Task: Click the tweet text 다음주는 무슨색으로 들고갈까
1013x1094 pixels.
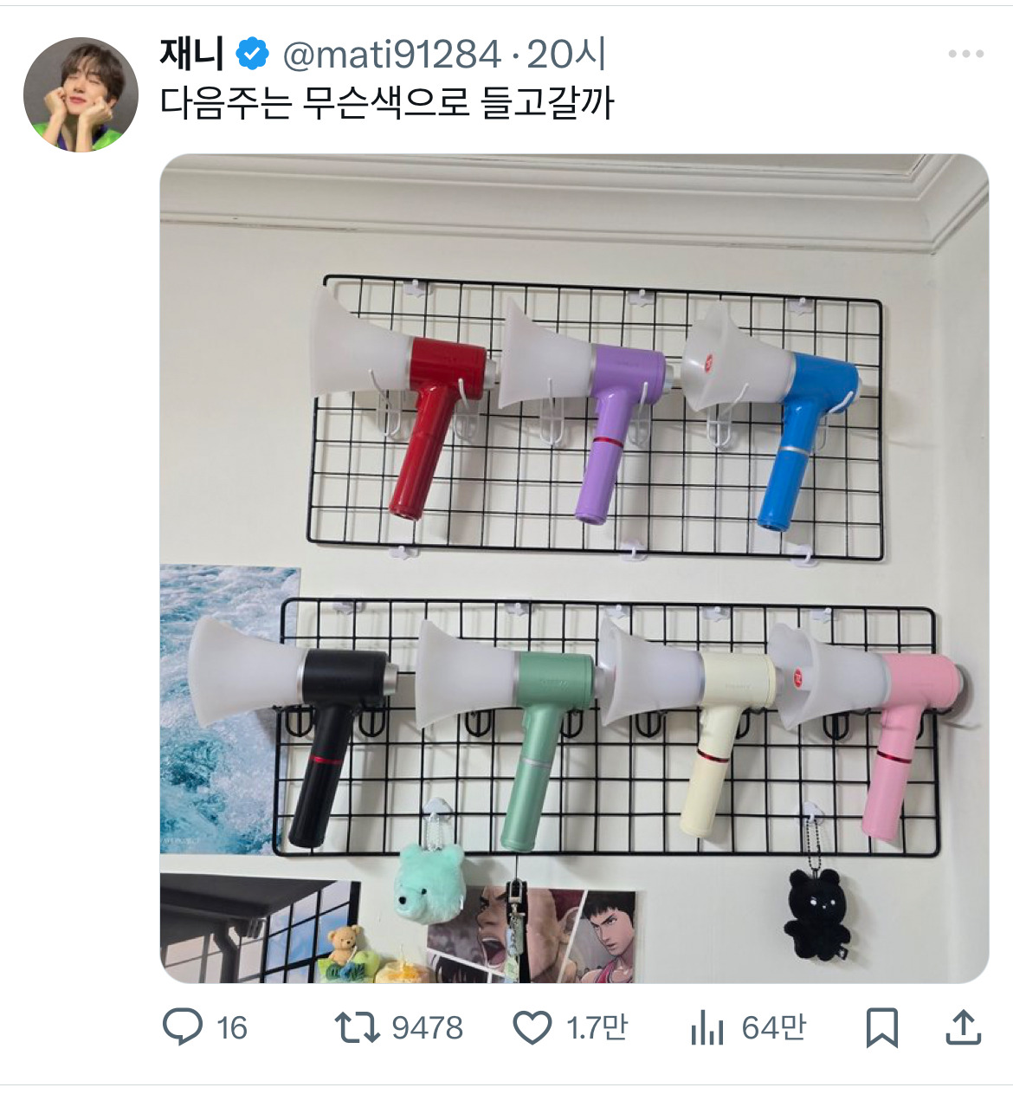Action: click(x=387, y=103)
